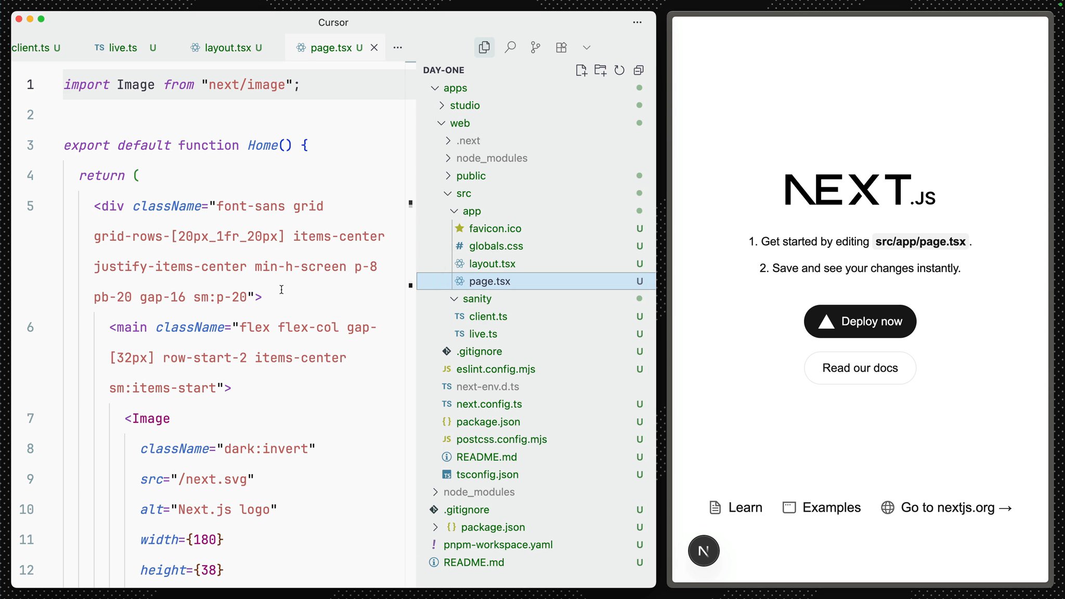Click line number 7 in the gutter
Image resolution: width=1065 pixels, height=599 pixels.
pyautogui.click(x=30, y=419)
